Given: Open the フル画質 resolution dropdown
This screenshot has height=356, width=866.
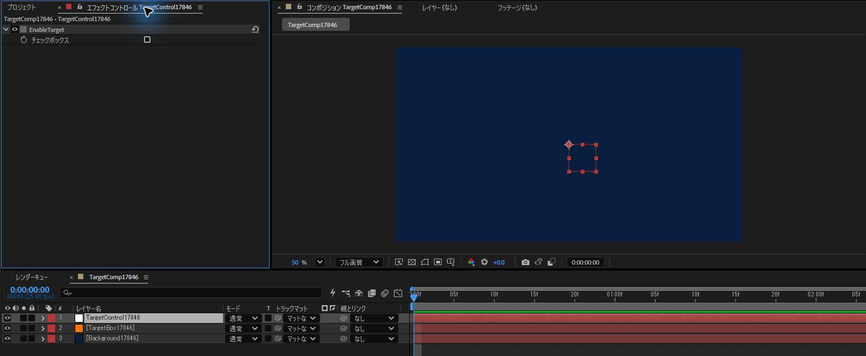Looking at the screenshot, I should 359,262.
